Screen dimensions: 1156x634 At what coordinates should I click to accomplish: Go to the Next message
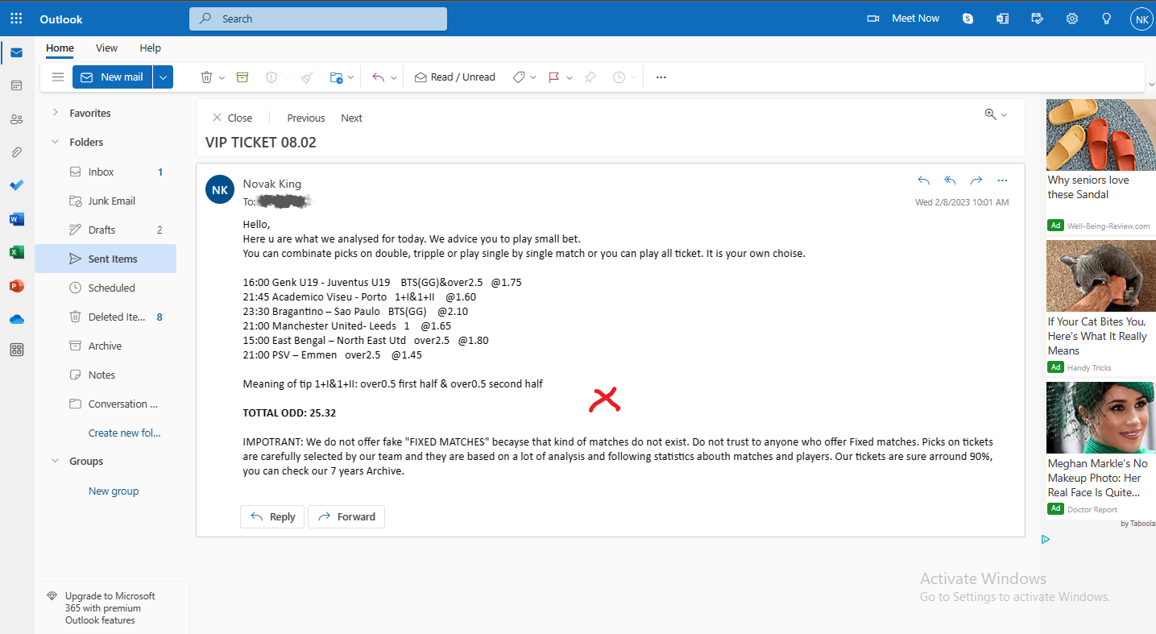[351, 118]
